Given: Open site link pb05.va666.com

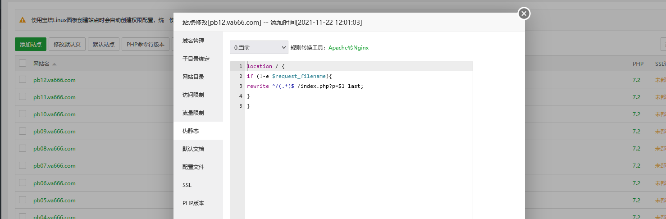Looking at the screenshot, I should tap(54, 201).
